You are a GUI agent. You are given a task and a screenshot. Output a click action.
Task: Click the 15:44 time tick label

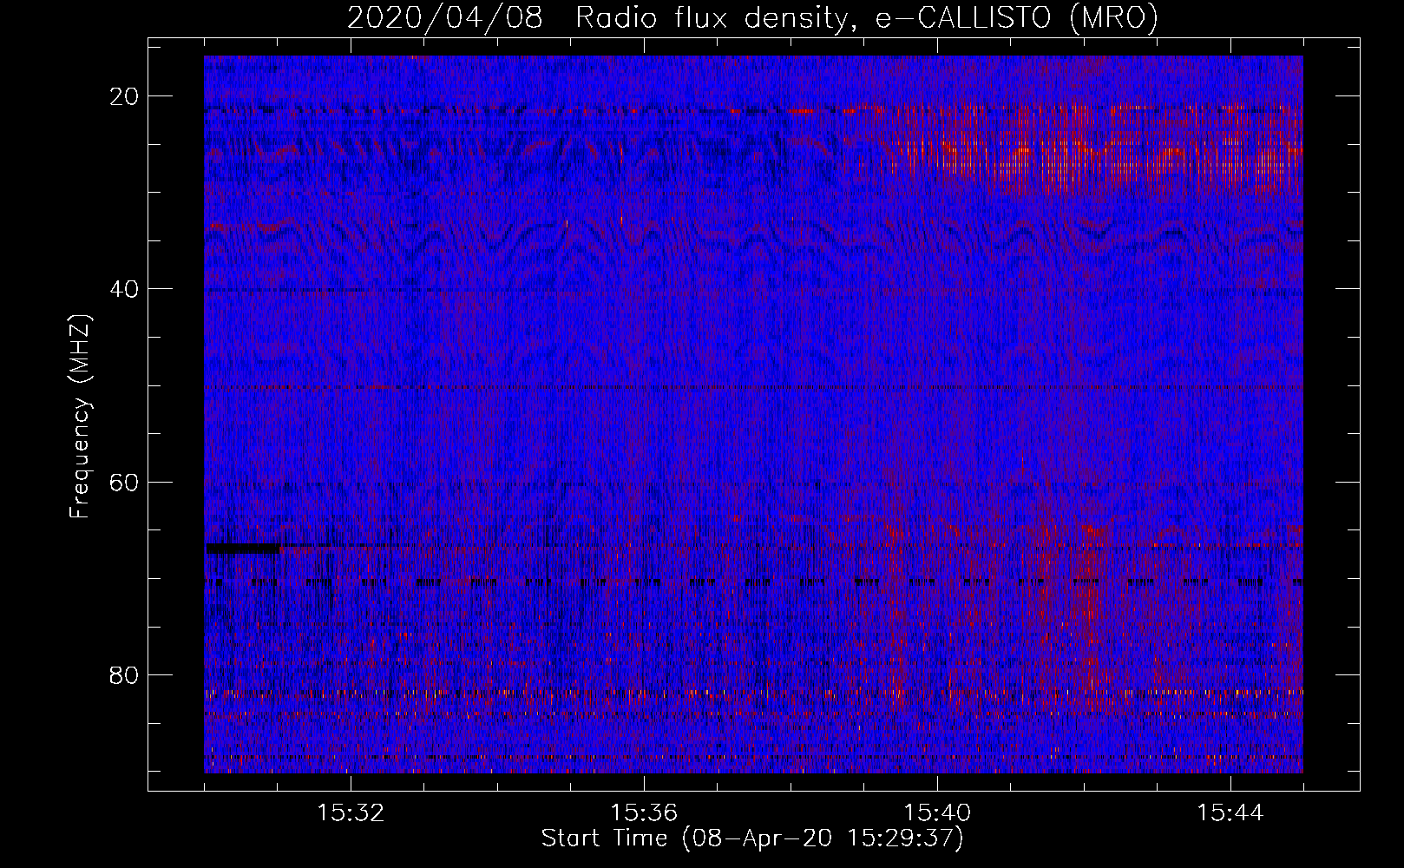point(1230,813)
